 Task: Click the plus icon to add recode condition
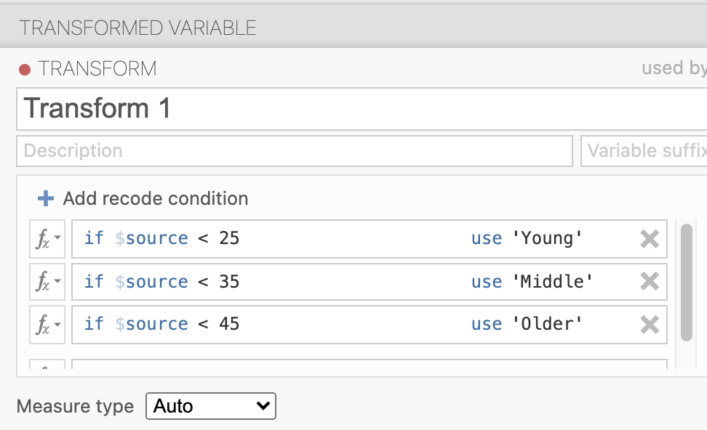pyautogui.click(x=46, y=198)
